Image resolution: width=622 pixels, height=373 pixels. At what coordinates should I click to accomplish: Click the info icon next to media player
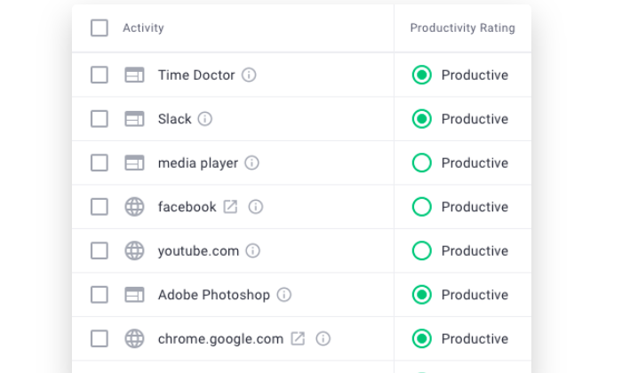tap(251, 163)
